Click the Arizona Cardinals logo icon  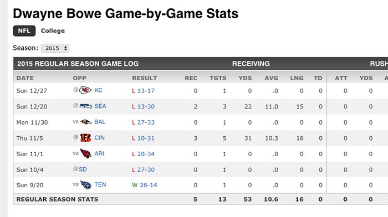pyautogui.click(x=86, y=153)
